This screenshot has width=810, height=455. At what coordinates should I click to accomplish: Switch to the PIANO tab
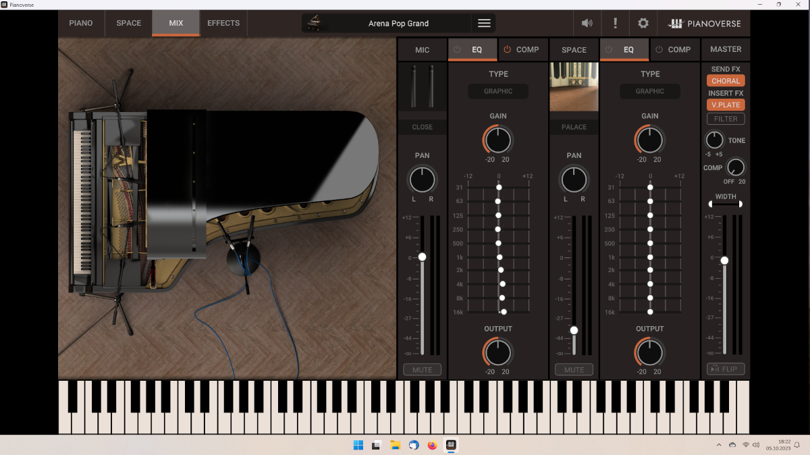[x=81, y=23]
